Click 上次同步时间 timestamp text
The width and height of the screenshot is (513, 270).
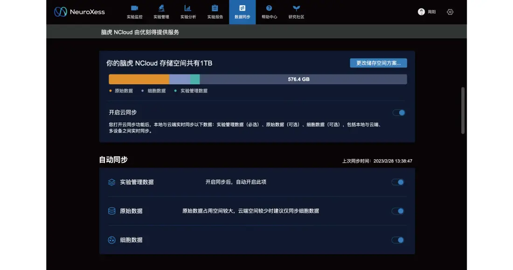coord(377,161)
